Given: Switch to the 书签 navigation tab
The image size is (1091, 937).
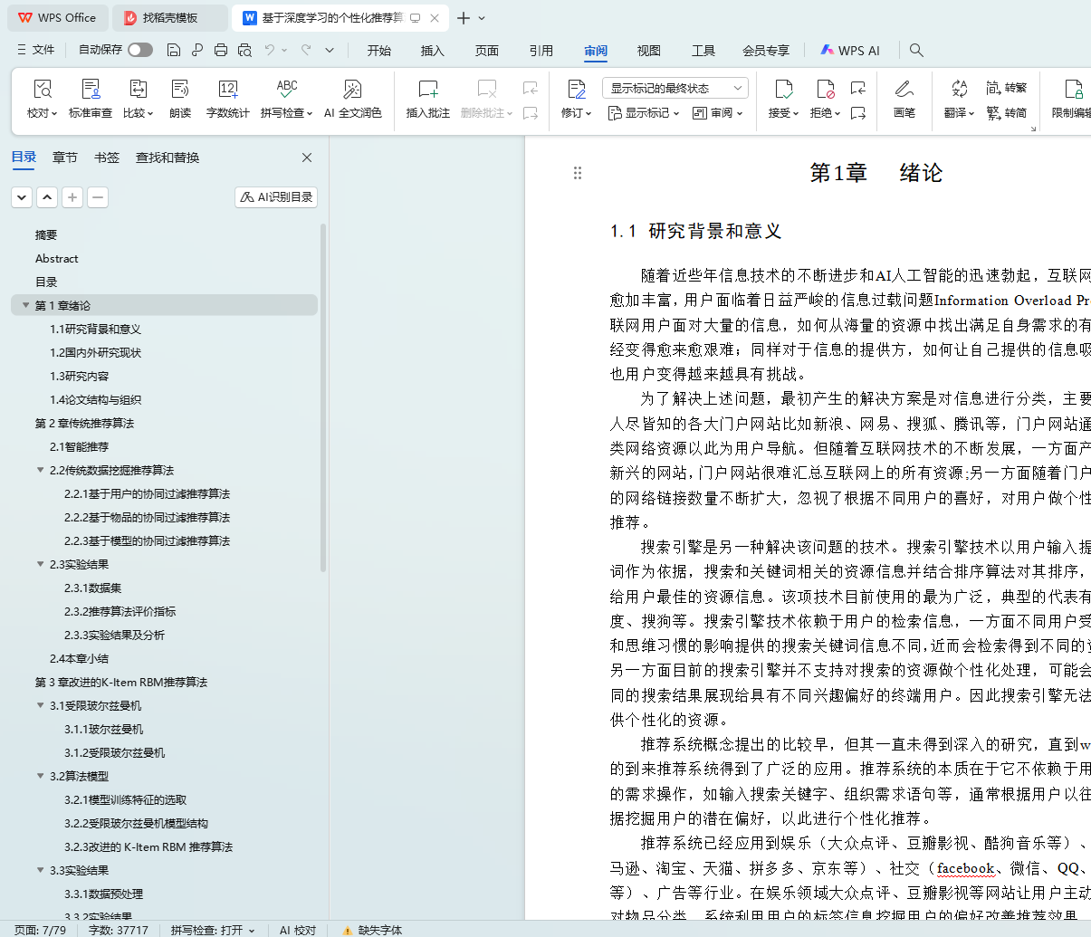Looking at the screenshot, I should tap(107, 158).
